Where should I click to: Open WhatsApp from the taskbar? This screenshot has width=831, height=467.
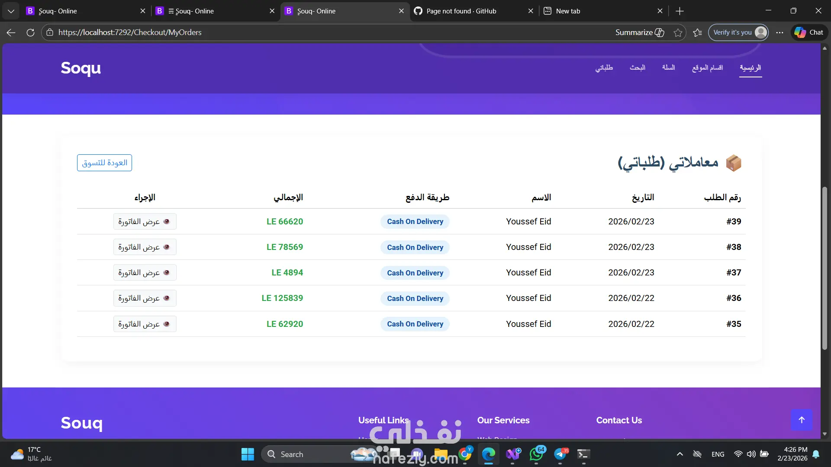(537, 454)
